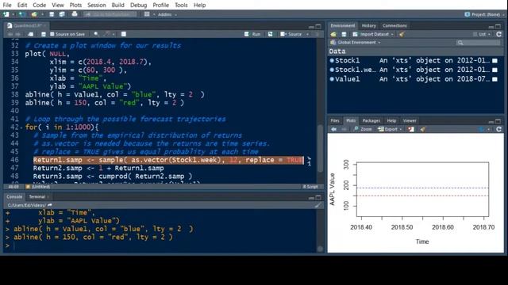Open the New File dropdown arrow
Screen dimensions: 508x285
click(x=13, y=14)
